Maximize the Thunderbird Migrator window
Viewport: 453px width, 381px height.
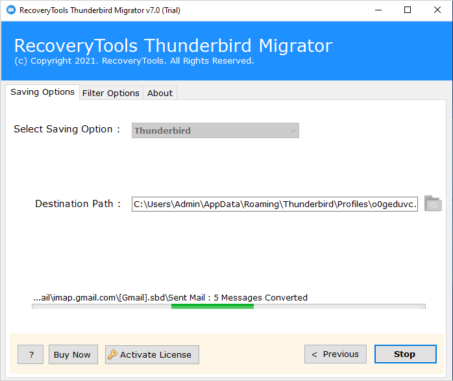(408, 10)
